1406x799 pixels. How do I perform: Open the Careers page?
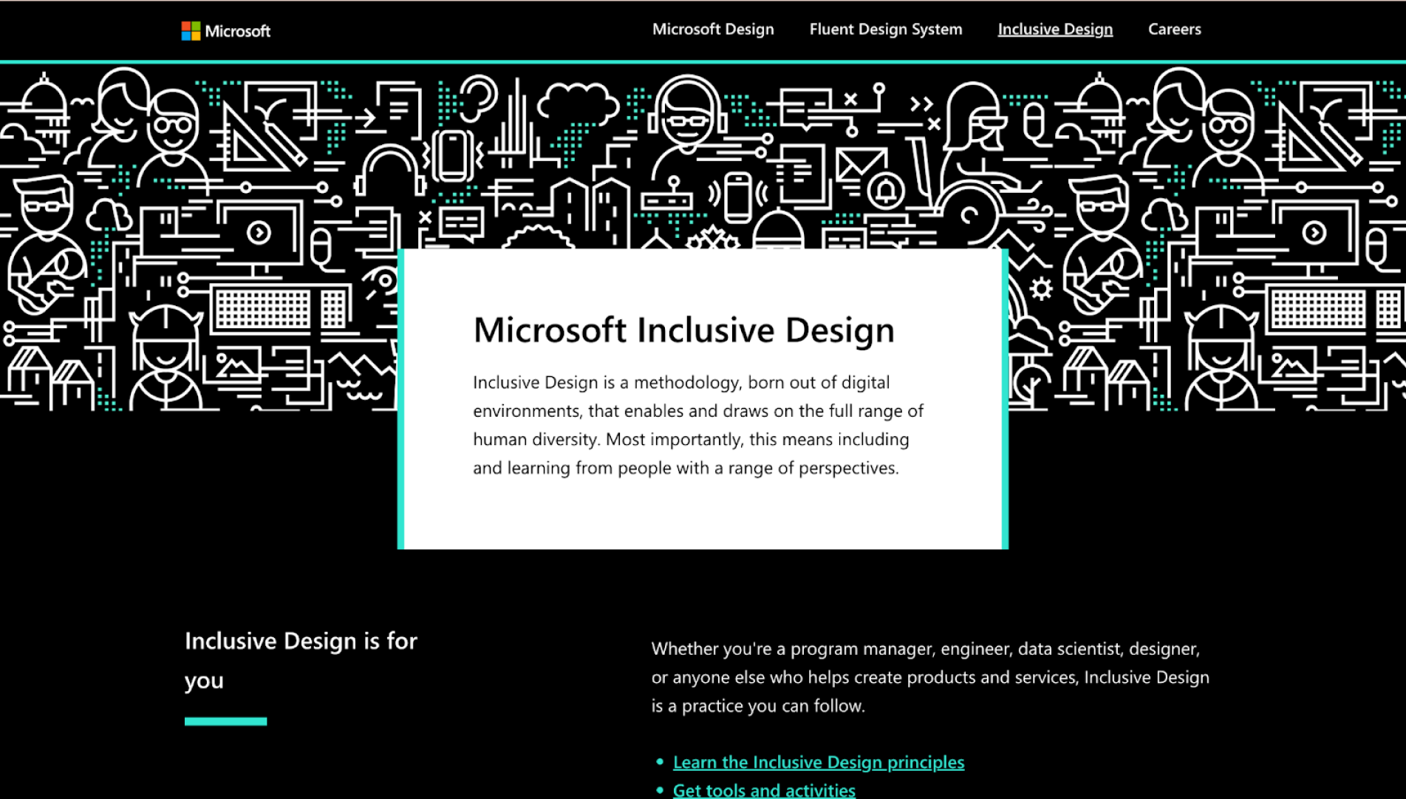point(1174,30)
